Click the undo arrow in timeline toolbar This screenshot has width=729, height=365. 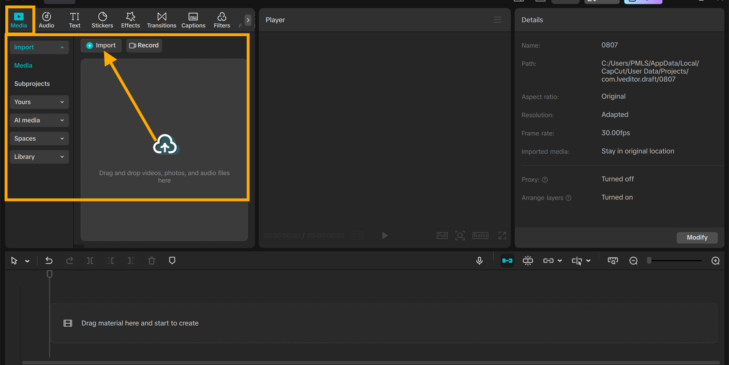(x=49, y=260)
